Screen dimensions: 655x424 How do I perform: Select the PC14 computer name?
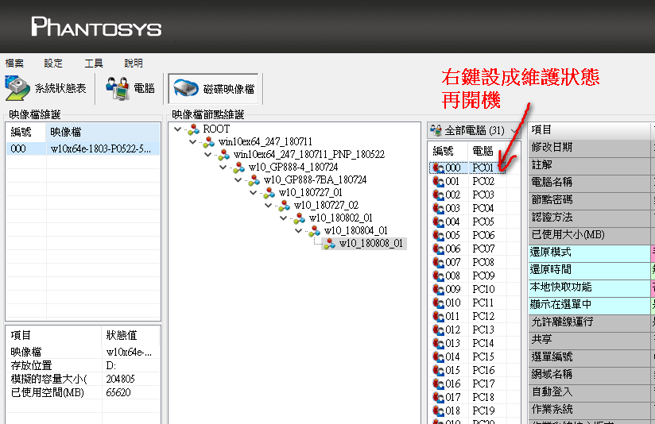[483, 343]
